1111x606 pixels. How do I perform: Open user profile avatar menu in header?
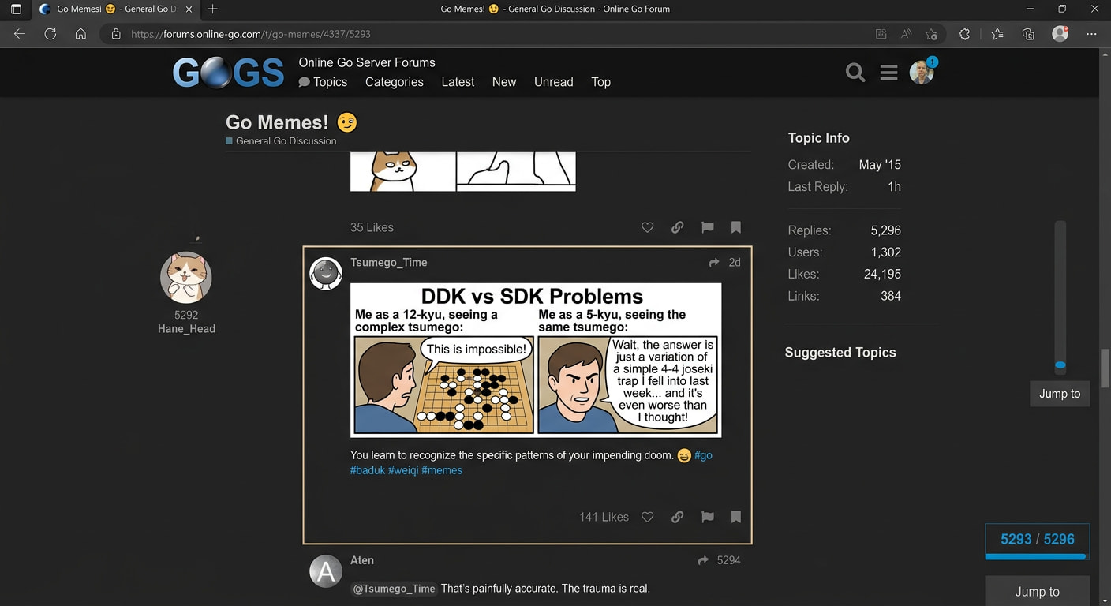click(x=921, y=73)
